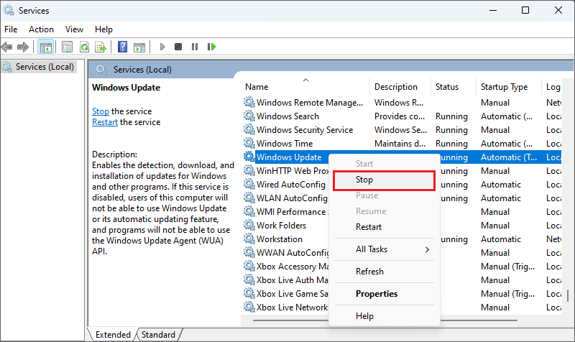Screen dimensions: 575x342
Task: Click the Wired AutoConfig gear icon
Action: click(x=249, y=185)
